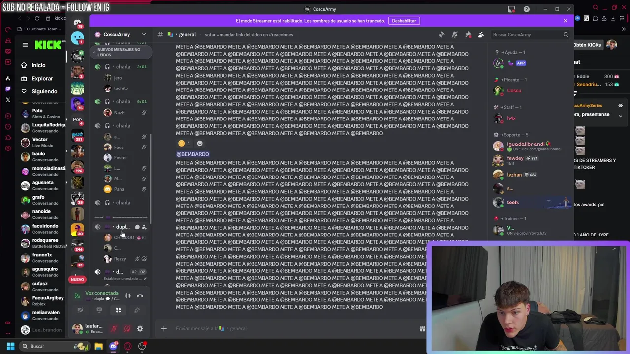
Task: Open Discord inbox icon in title bar
Action: 511,9
